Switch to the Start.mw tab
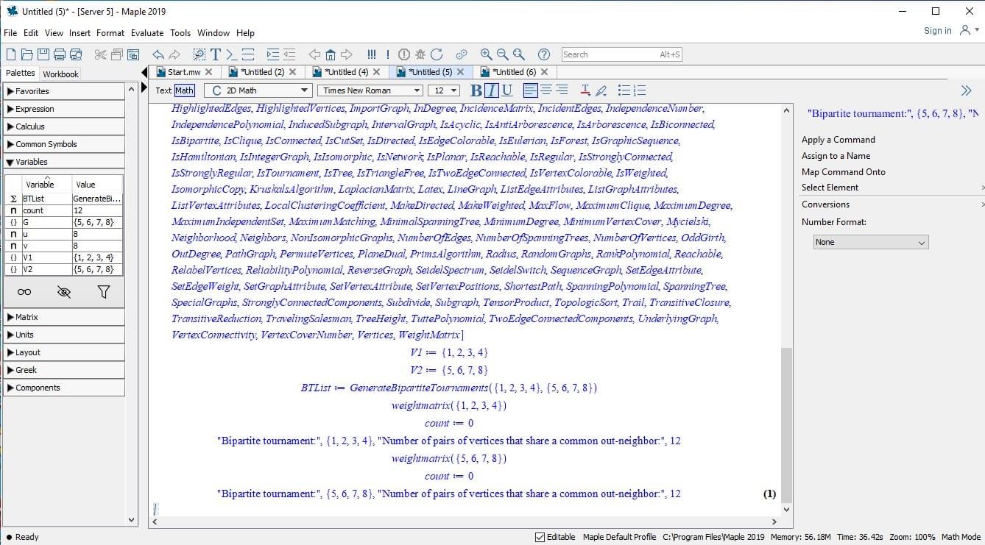 point(184,72)
